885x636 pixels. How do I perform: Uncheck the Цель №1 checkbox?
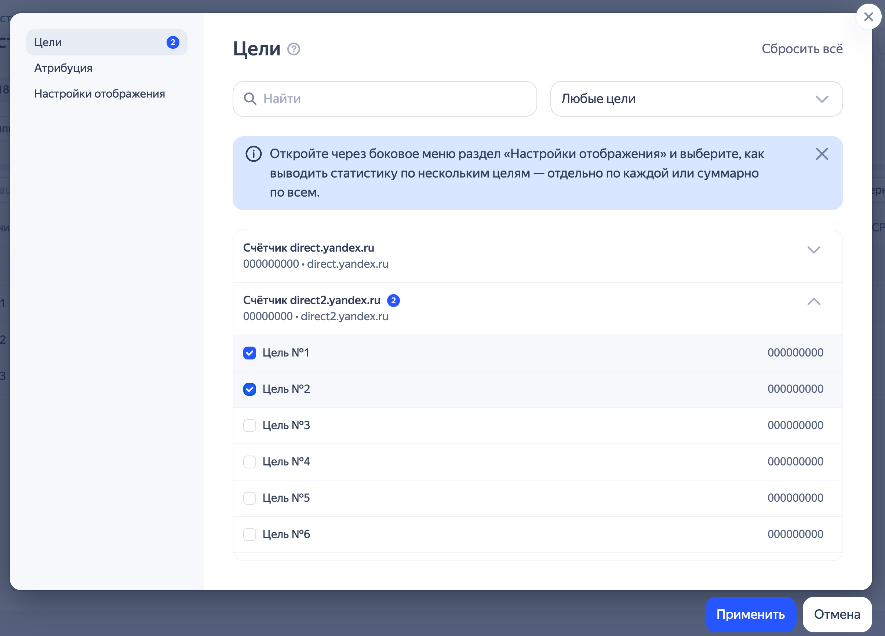(250, 353)
